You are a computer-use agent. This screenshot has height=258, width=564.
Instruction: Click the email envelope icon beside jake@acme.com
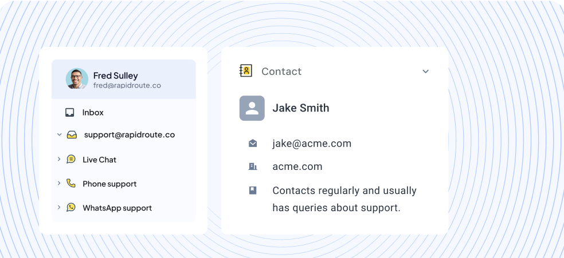(x=253, y=144)
